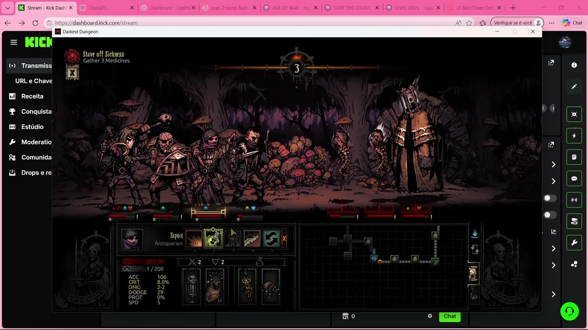This screenshot has height=330, width=588.
Task: Toggle the lower switch in Kick panel
Action: pos(550,215)
